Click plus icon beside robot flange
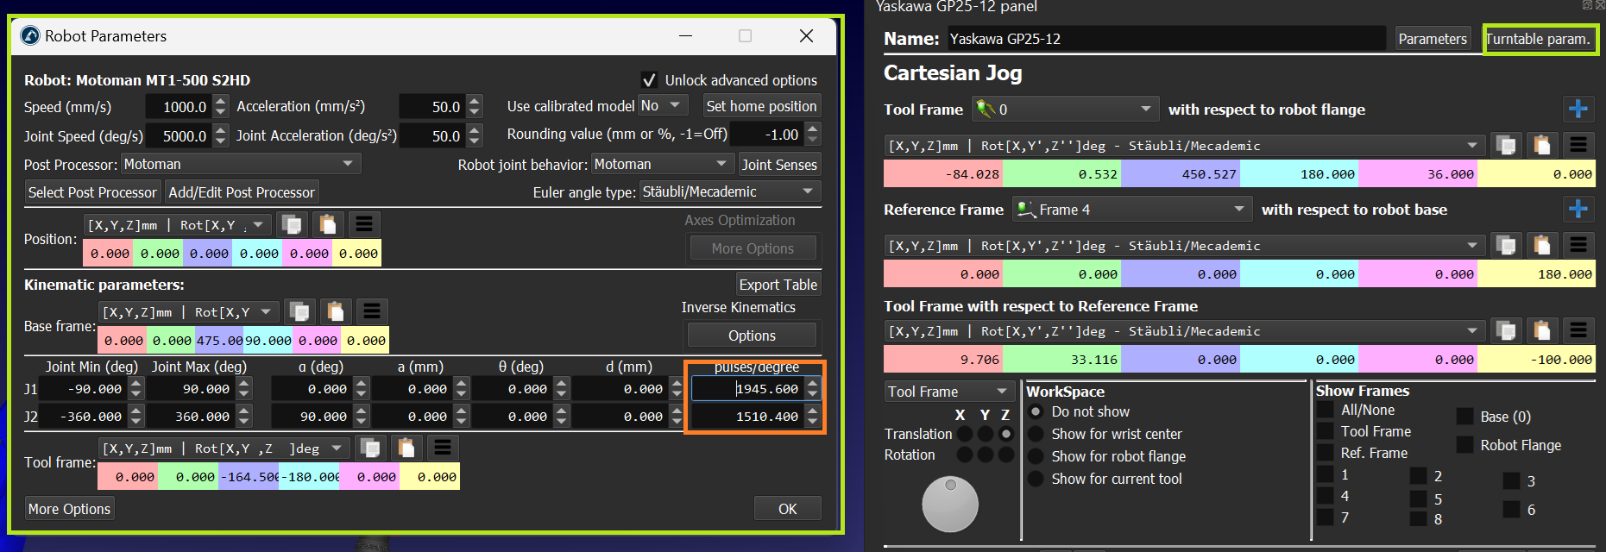Image resolution: width=1606 pixels, height=552 pixels. point(1578,110)
